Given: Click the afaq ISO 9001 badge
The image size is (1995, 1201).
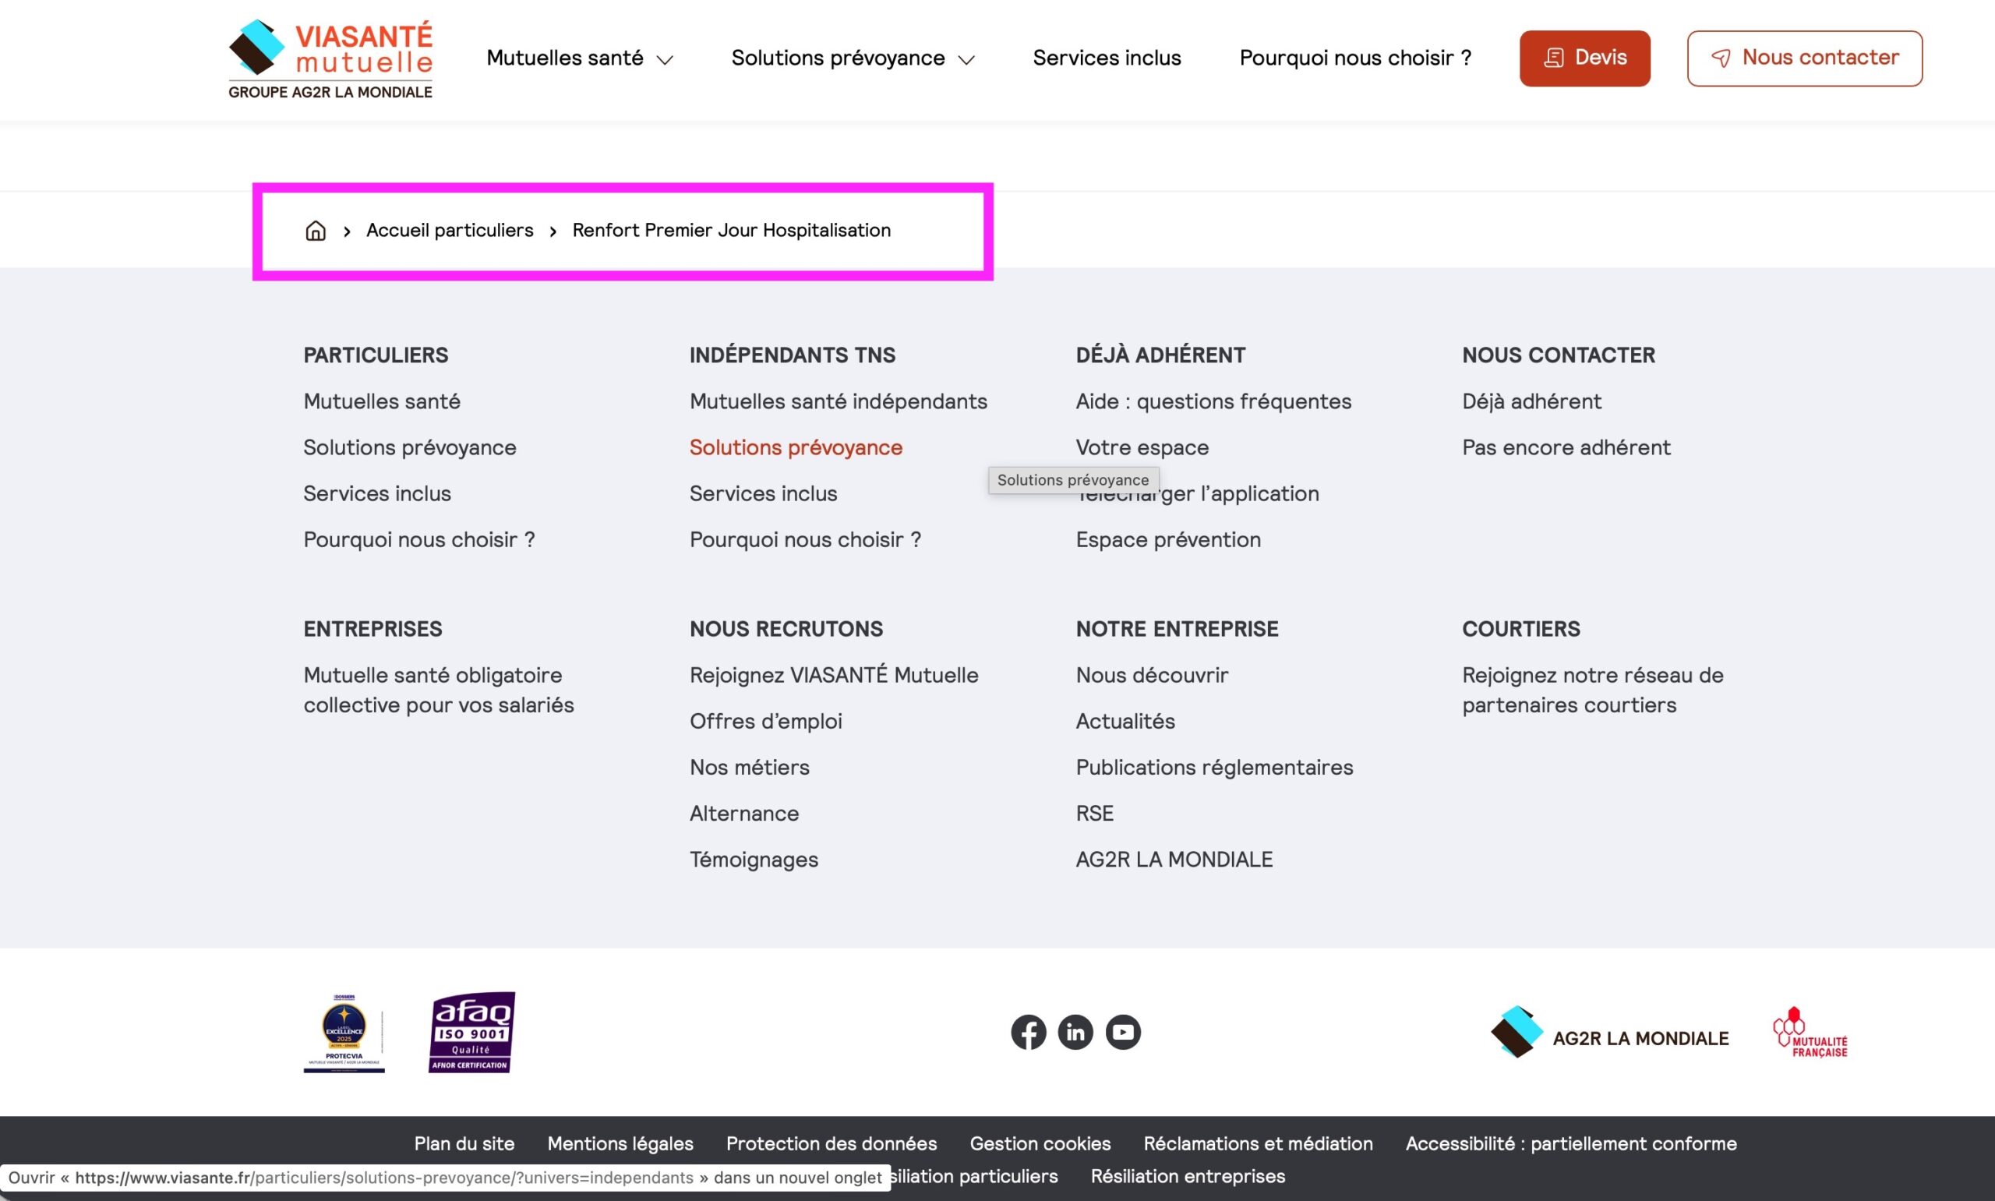Looking at the screenshot, I should coord(471,1033).
